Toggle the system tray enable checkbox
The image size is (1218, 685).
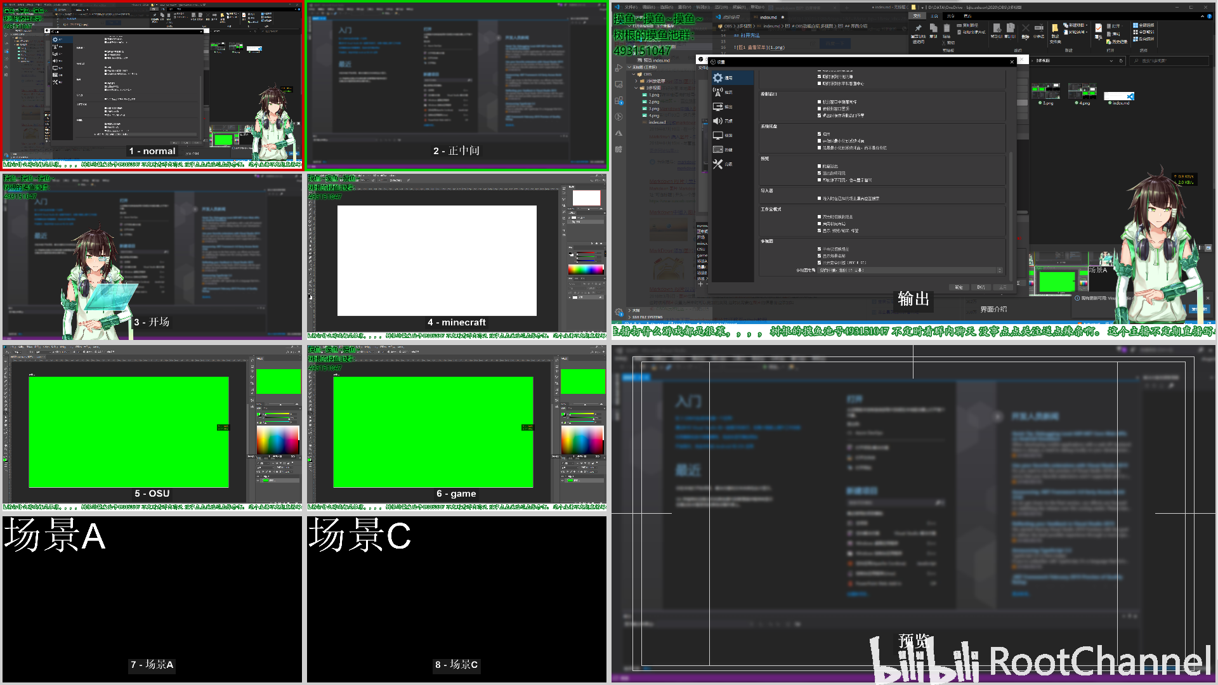[x=819, y=134]
